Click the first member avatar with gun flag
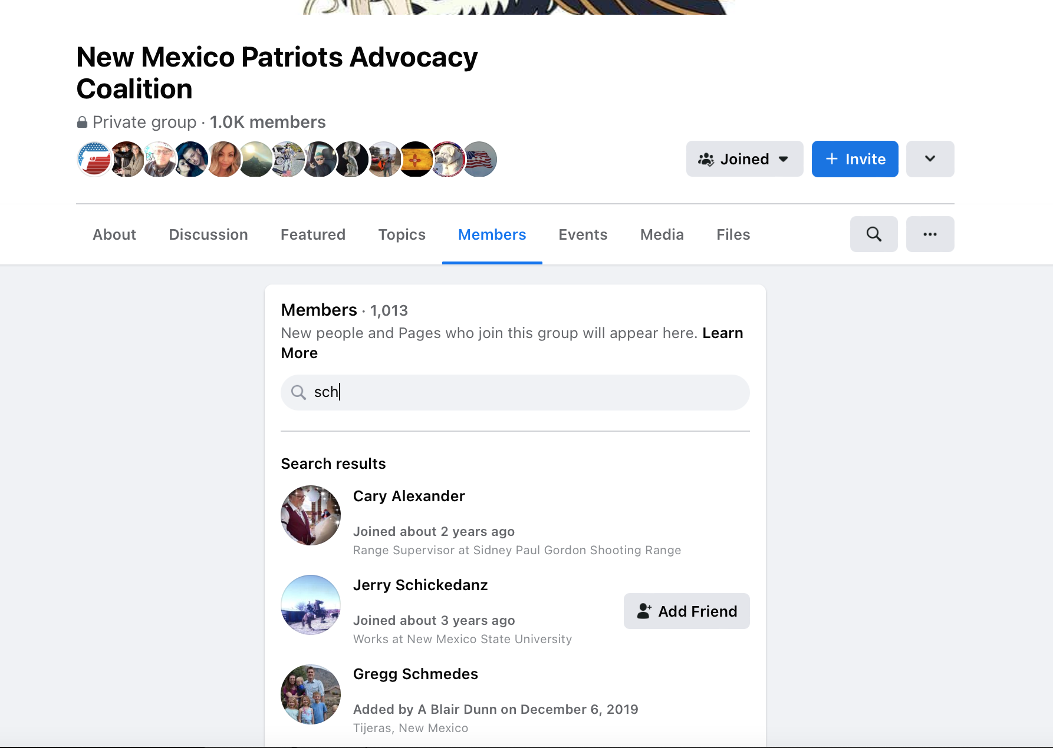1053x748 pixels. [x=94, y=159]
